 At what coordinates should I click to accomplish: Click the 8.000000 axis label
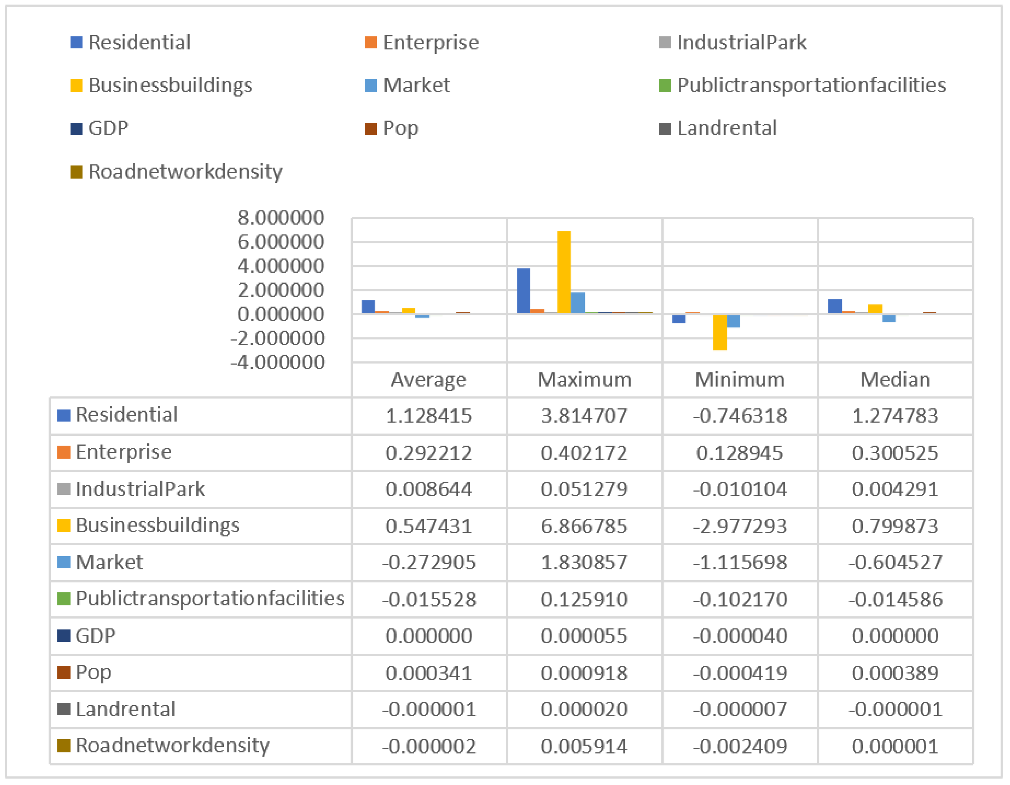[281, 217]
